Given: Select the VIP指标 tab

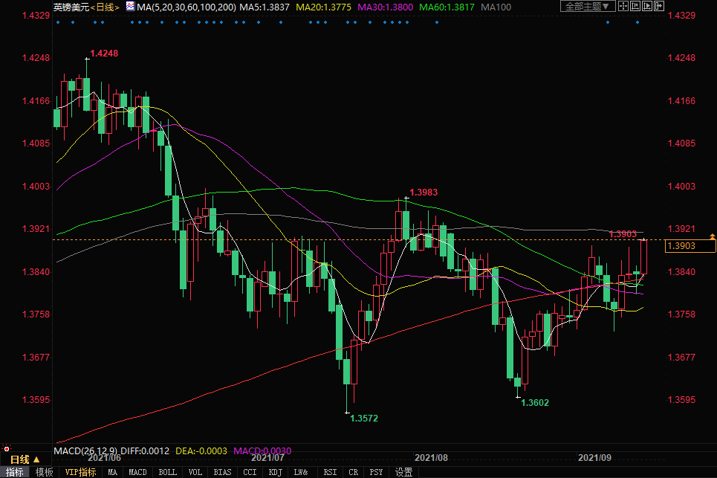Looking at the screenshot, I should click(80, 472).
